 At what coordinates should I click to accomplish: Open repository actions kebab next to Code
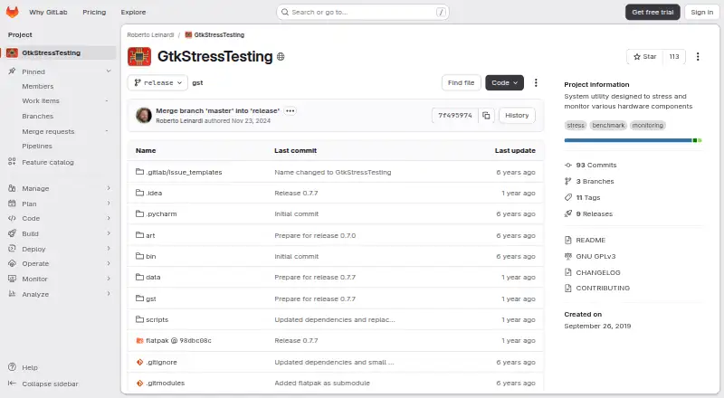536,82
